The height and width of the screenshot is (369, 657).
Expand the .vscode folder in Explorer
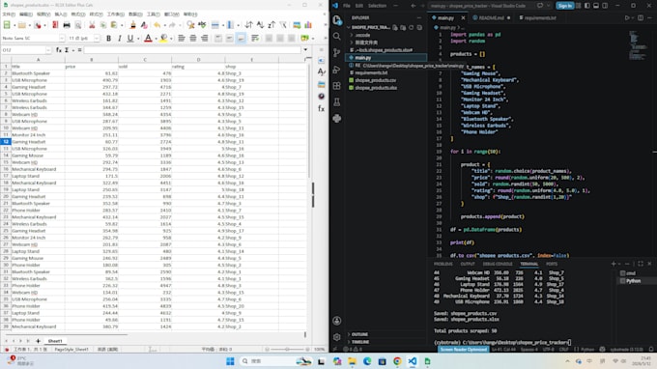coord(352,35)
